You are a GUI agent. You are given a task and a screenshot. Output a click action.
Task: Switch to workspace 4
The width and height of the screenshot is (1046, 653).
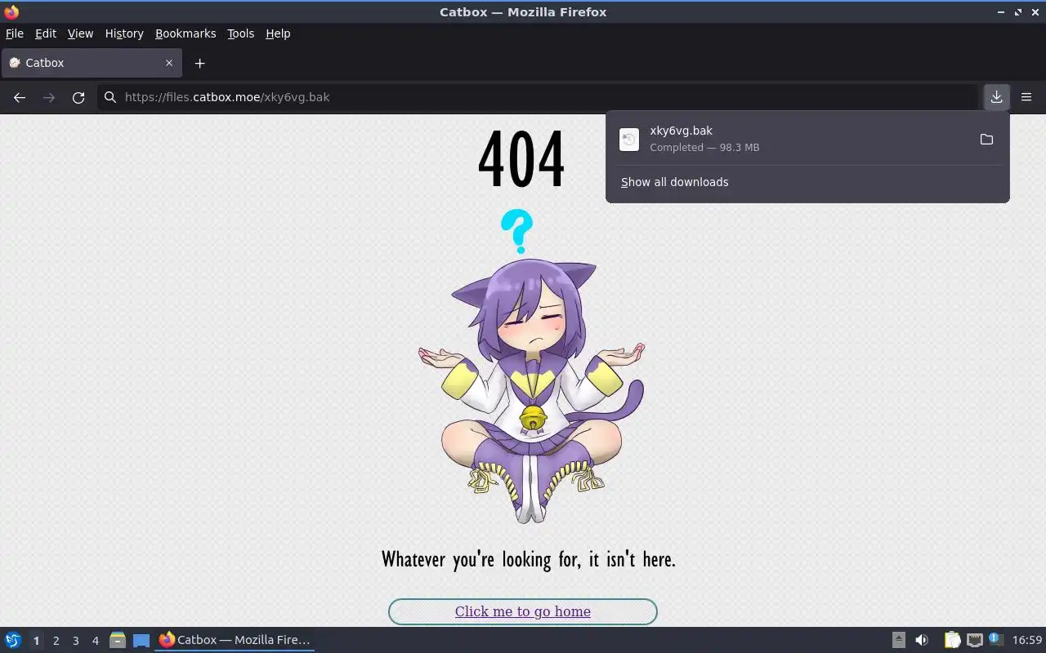coord(95,641)
